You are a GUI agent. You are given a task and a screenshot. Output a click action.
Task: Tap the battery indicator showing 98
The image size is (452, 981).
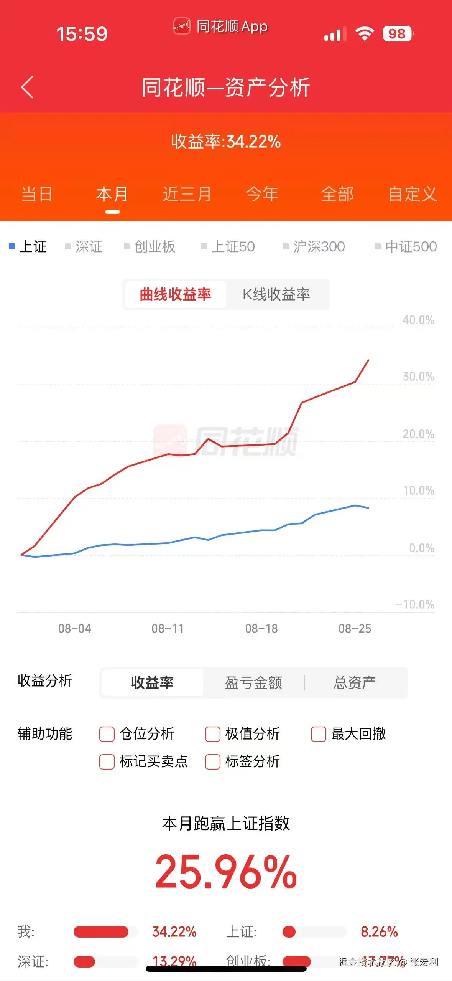[397, 34]
